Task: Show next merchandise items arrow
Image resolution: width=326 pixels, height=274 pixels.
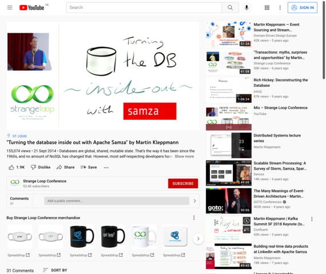Action: tap(198, 239)
